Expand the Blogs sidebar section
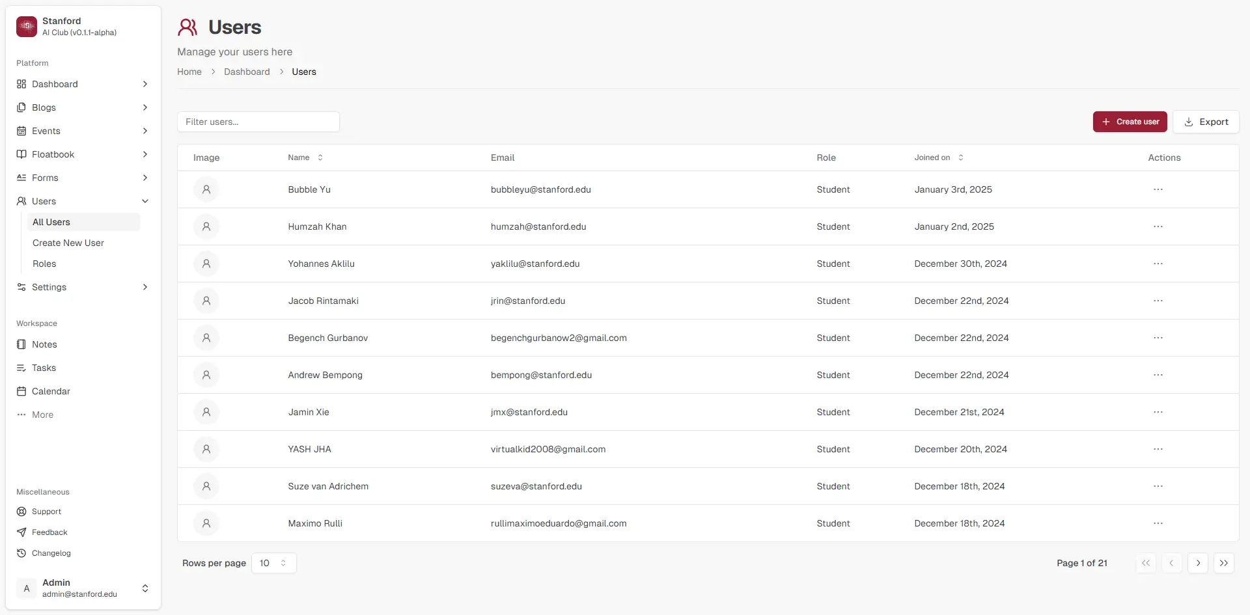1250x615 pixels. coord(145,107)
